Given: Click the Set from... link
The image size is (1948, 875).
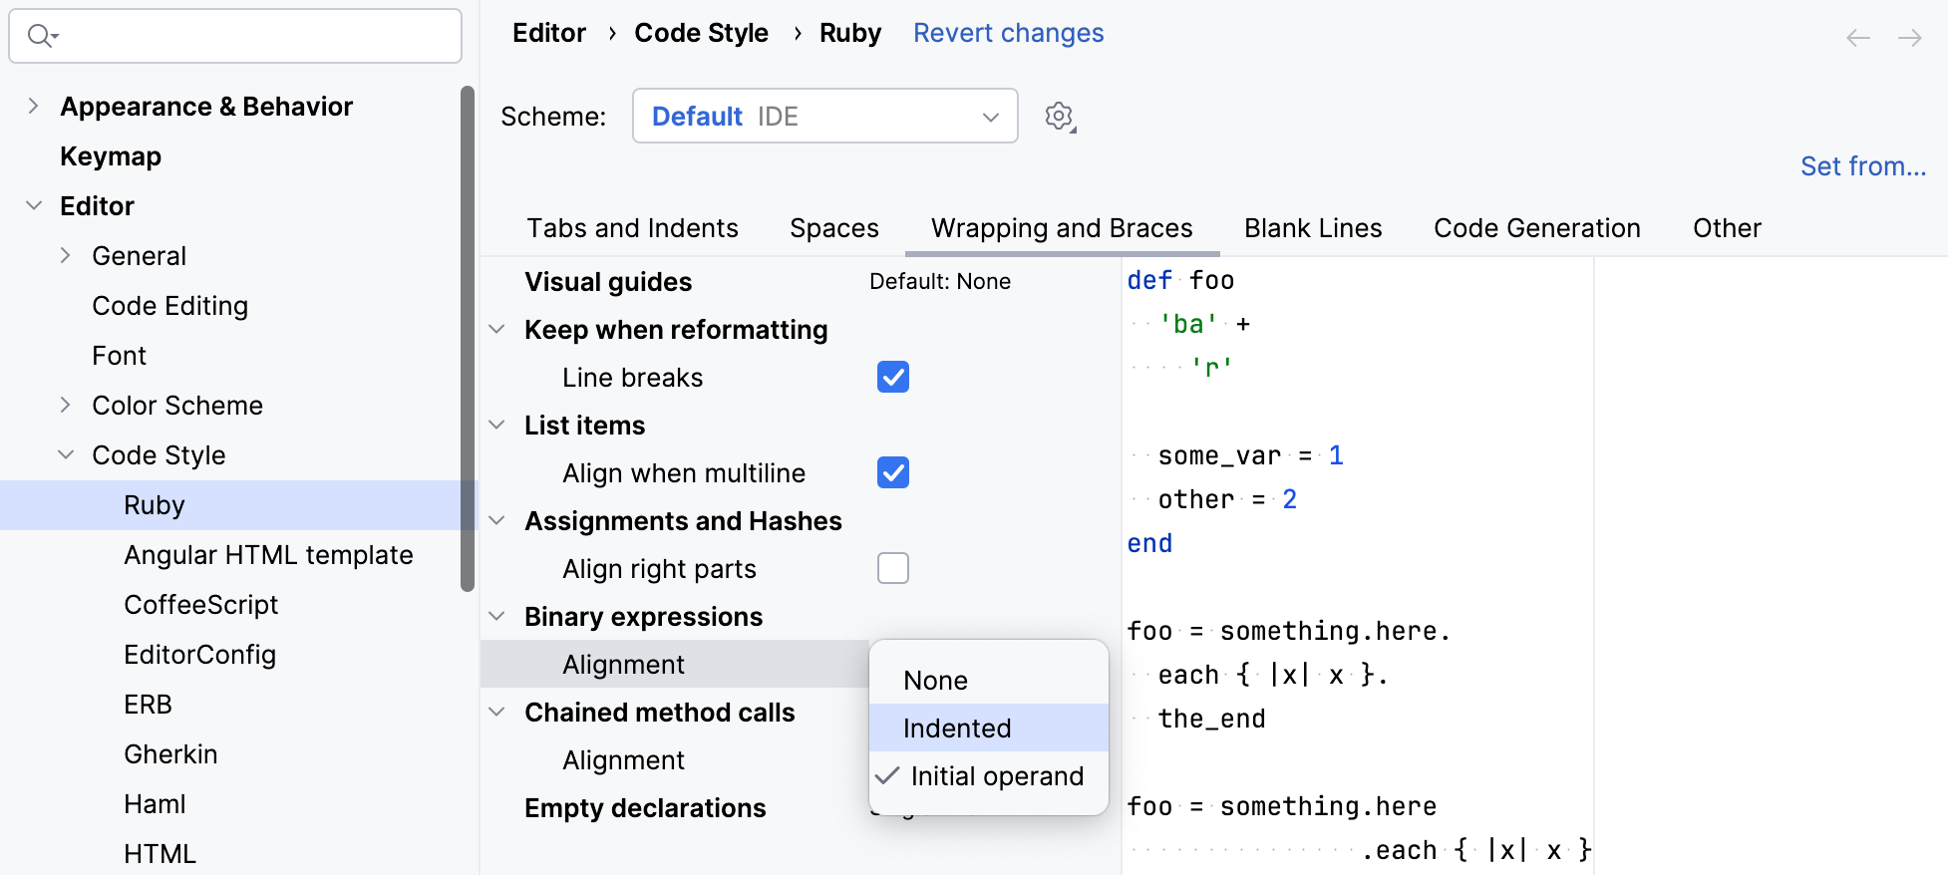Looking at the screenshot, I should (1862, 166).
